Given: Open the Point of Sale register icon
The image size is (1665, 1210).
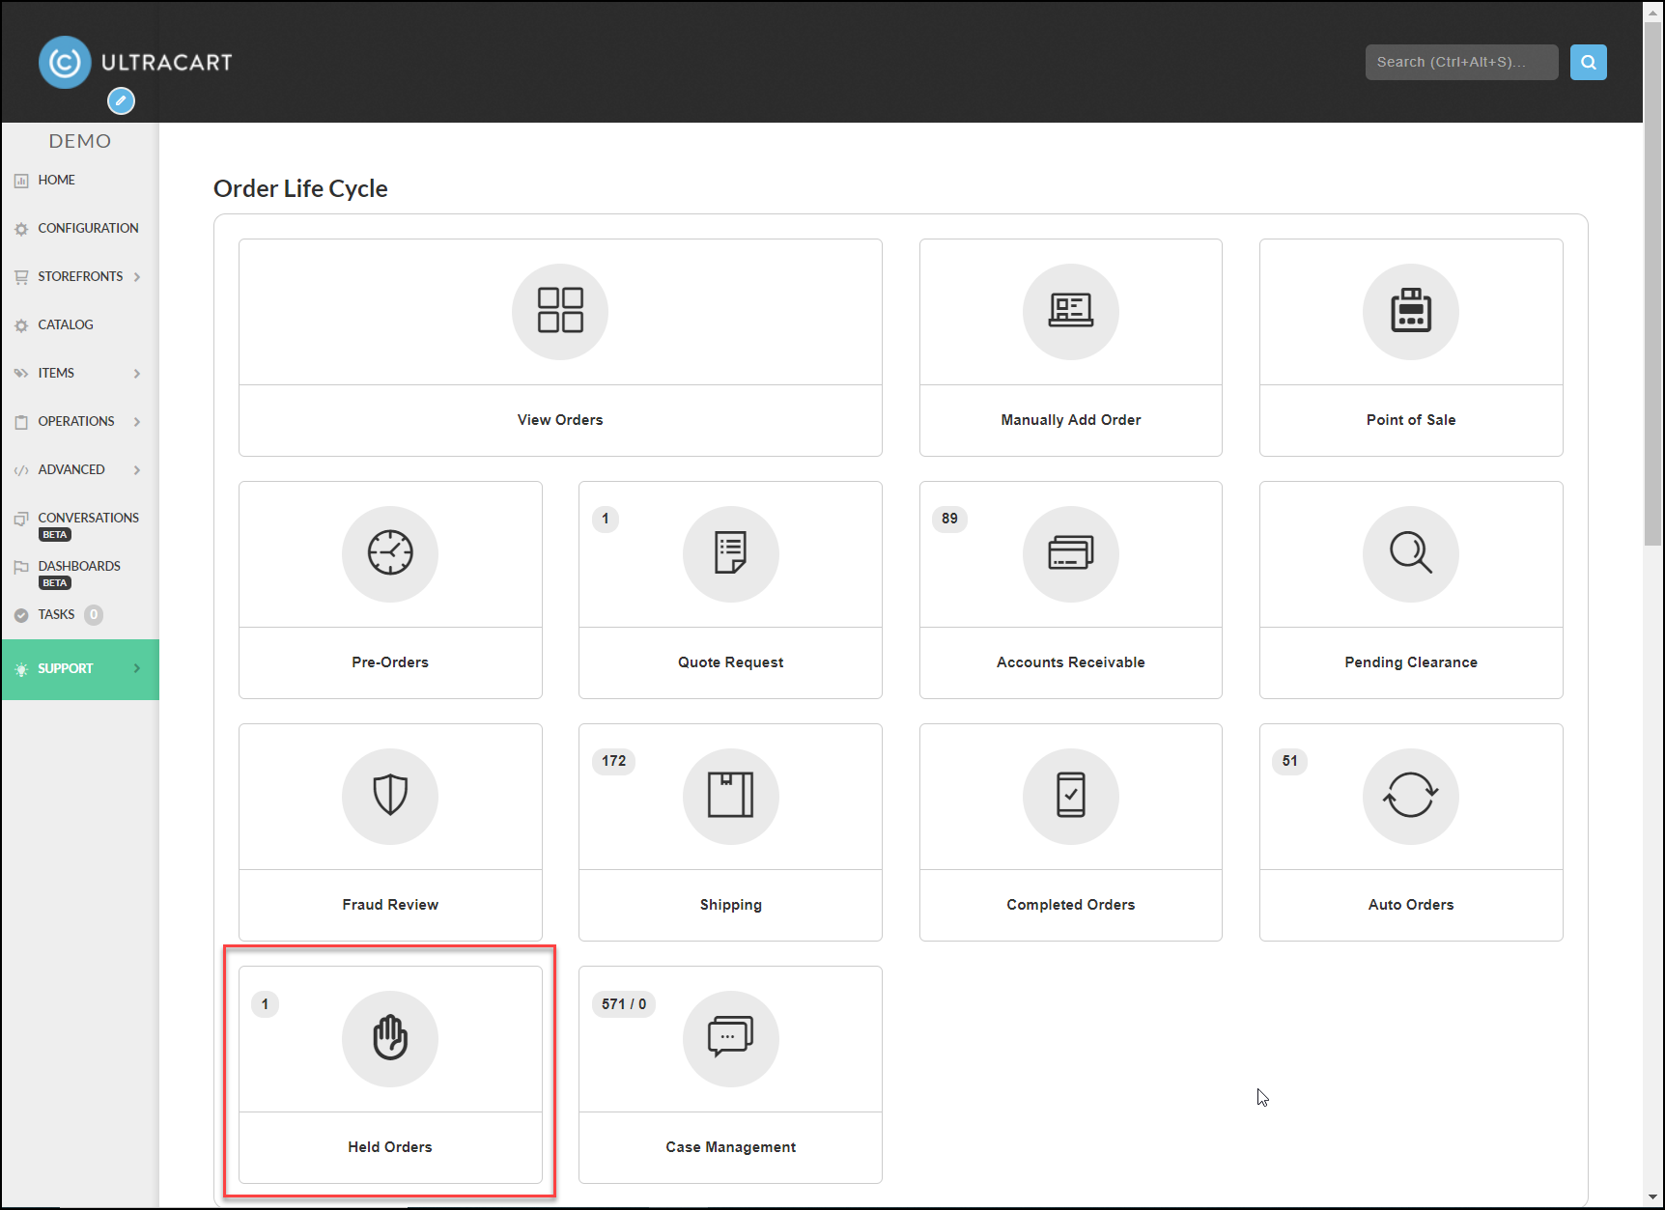Looking at the screenshot, I should click(x=1411, y=311).
